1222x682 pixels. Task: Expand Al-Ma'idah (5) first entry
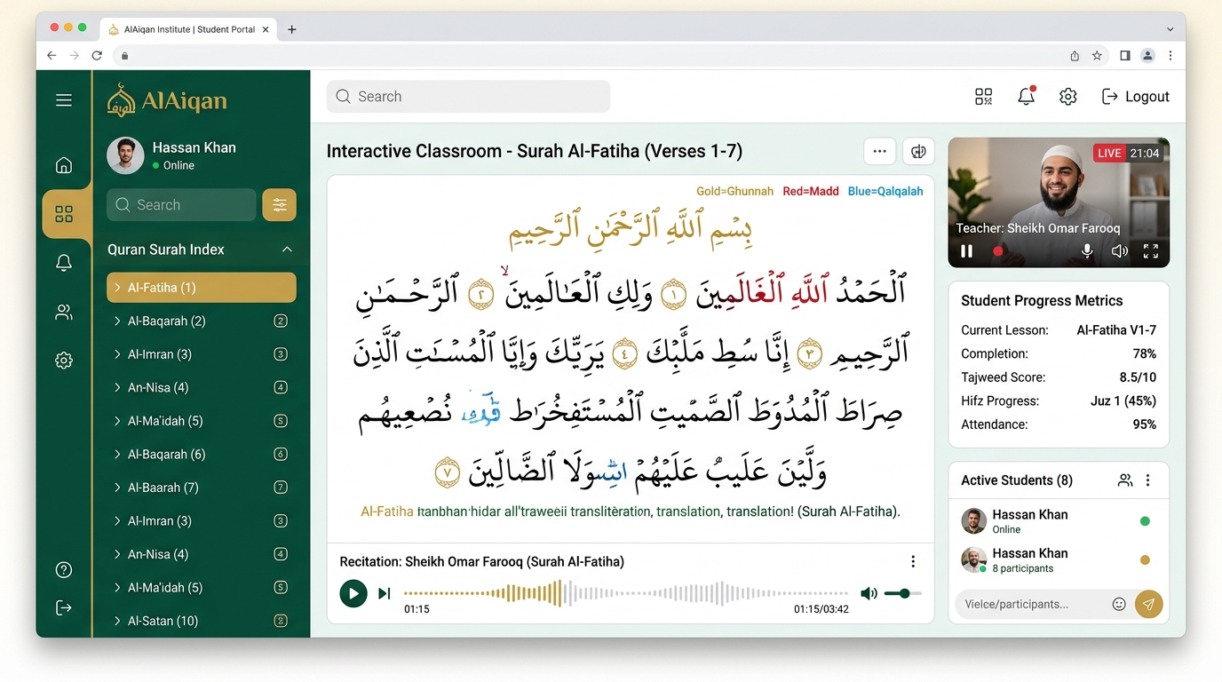tap(202, 421)
